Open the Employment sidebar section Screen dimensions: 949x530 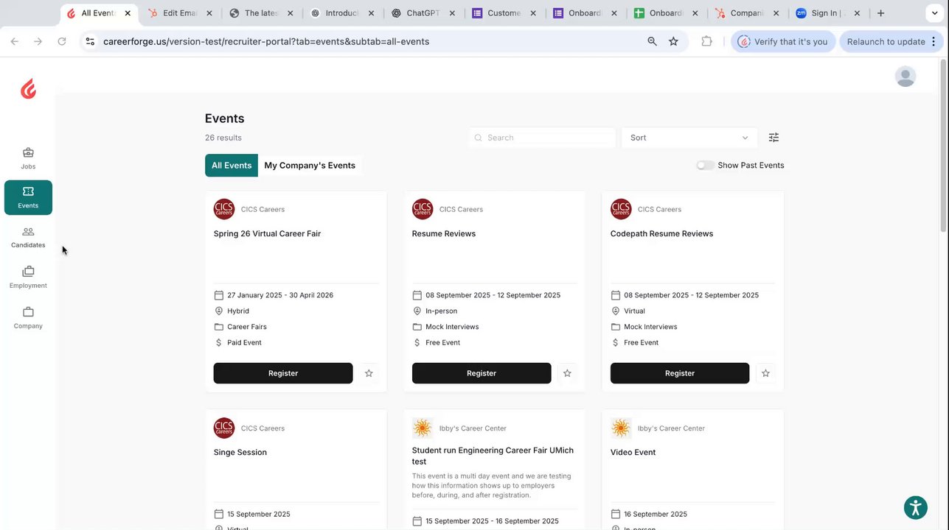[x=28, y=278]
